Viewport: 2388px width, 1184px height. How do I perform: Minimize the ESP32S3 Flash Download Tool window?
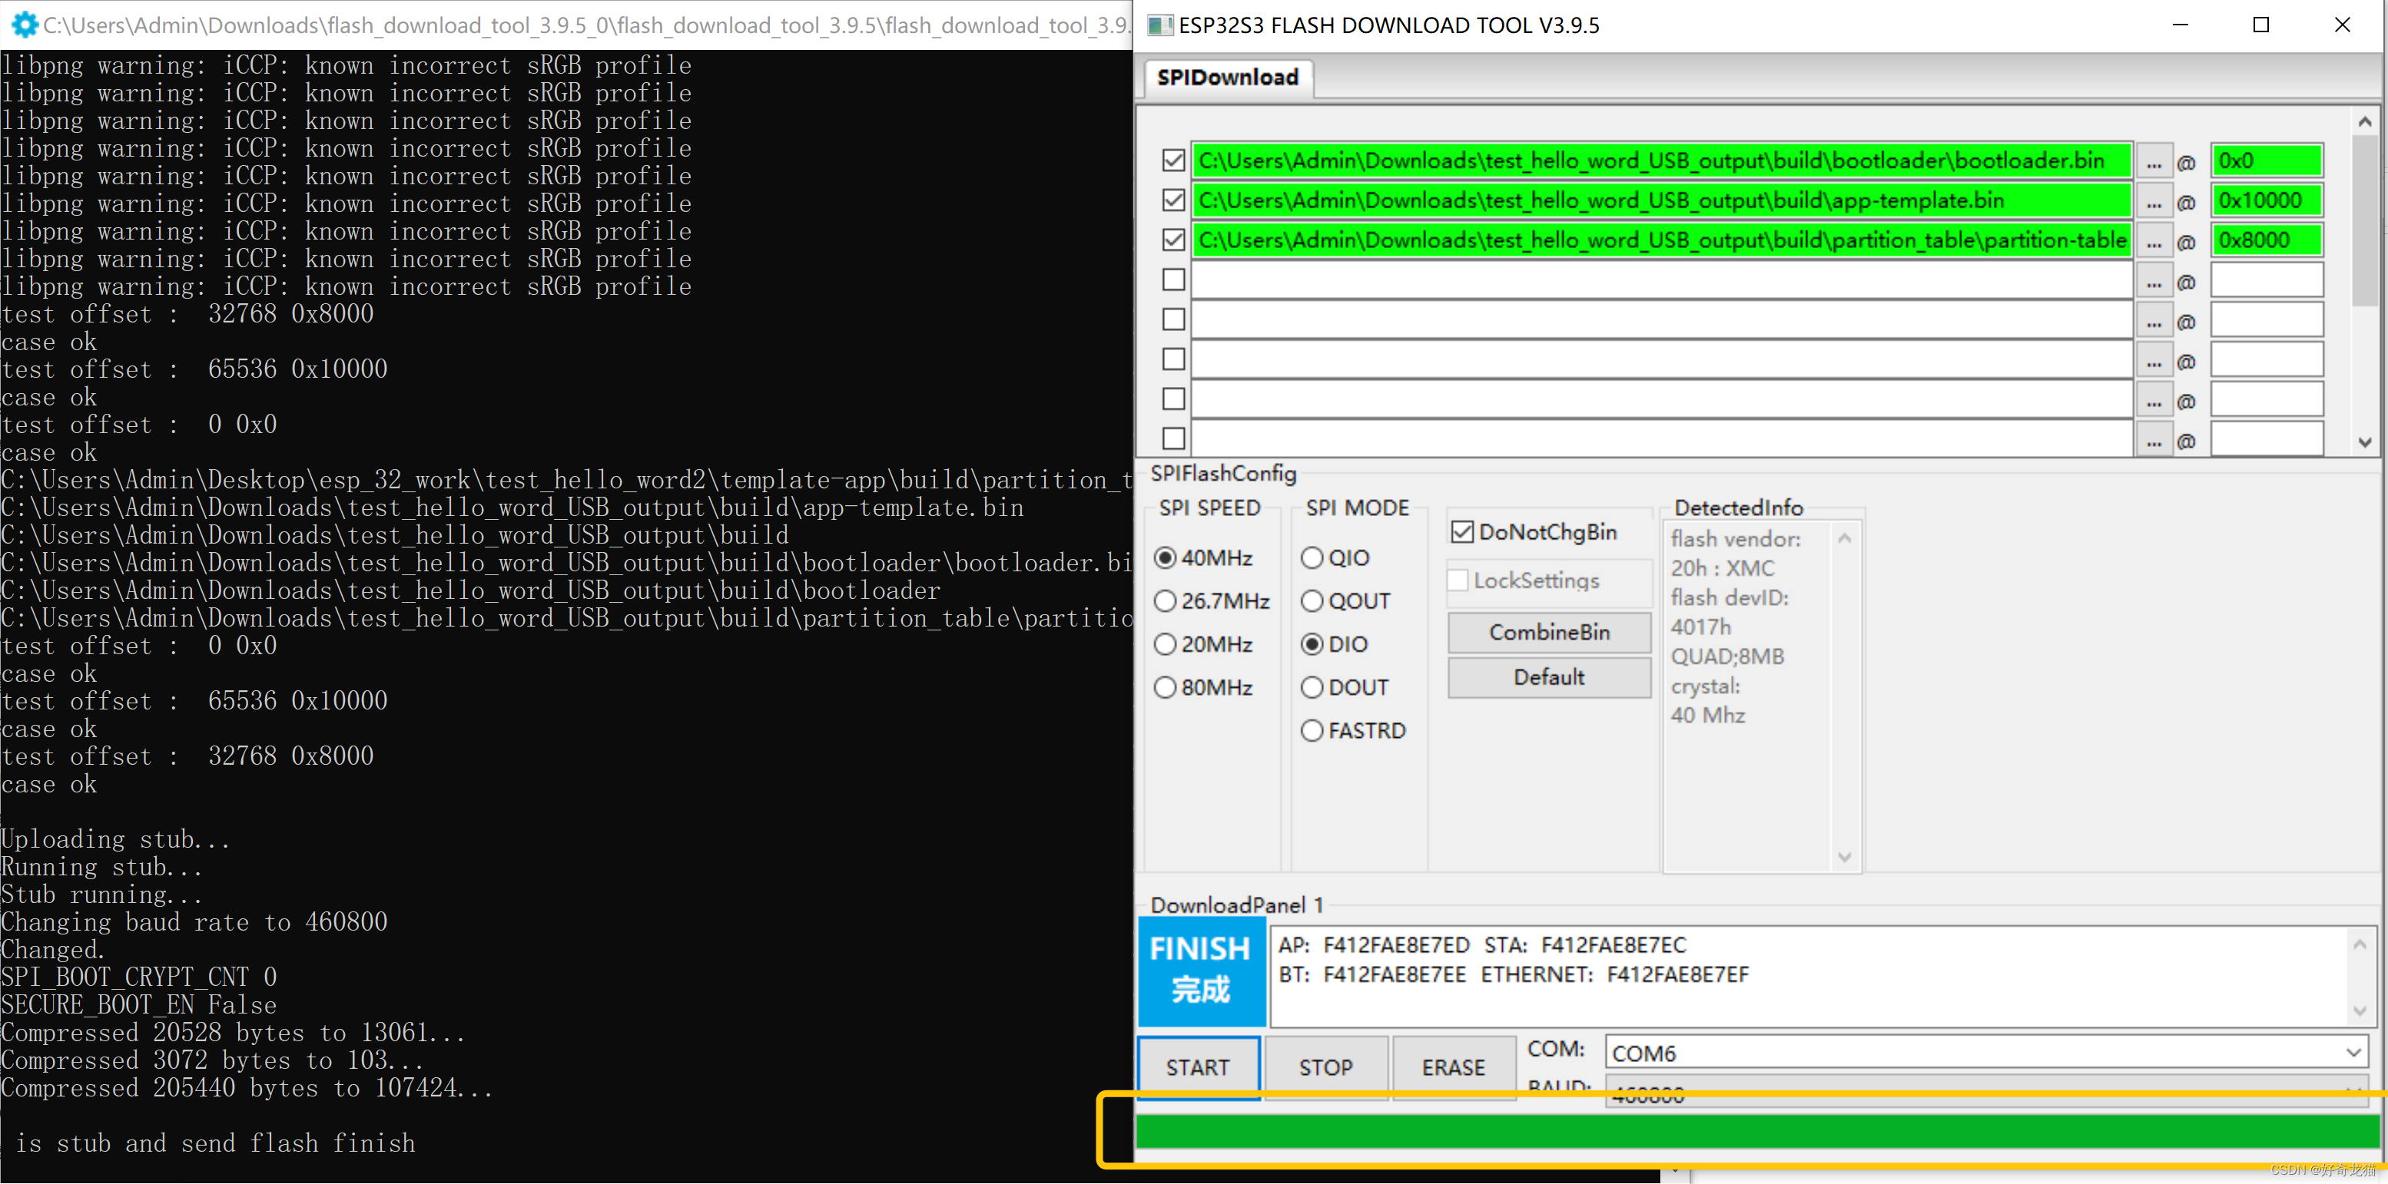pos(2181,25)
